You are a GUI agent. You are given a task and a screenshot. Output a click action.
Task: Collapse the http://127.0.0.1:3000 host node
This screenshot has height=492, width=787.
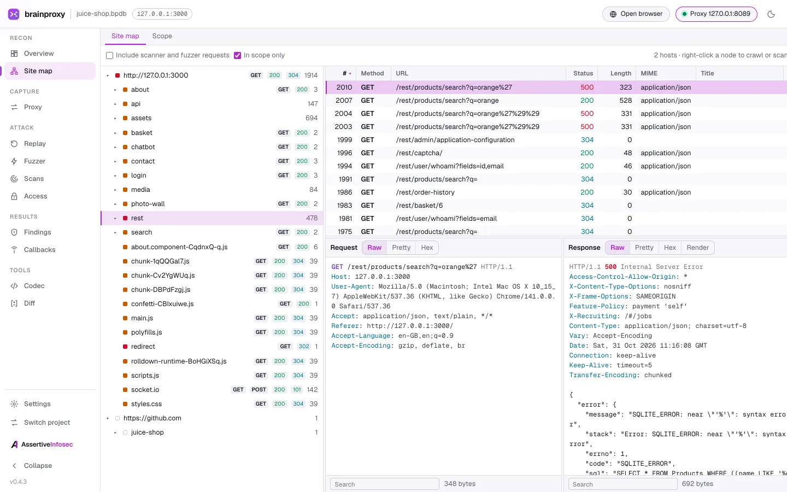point(108,75)
